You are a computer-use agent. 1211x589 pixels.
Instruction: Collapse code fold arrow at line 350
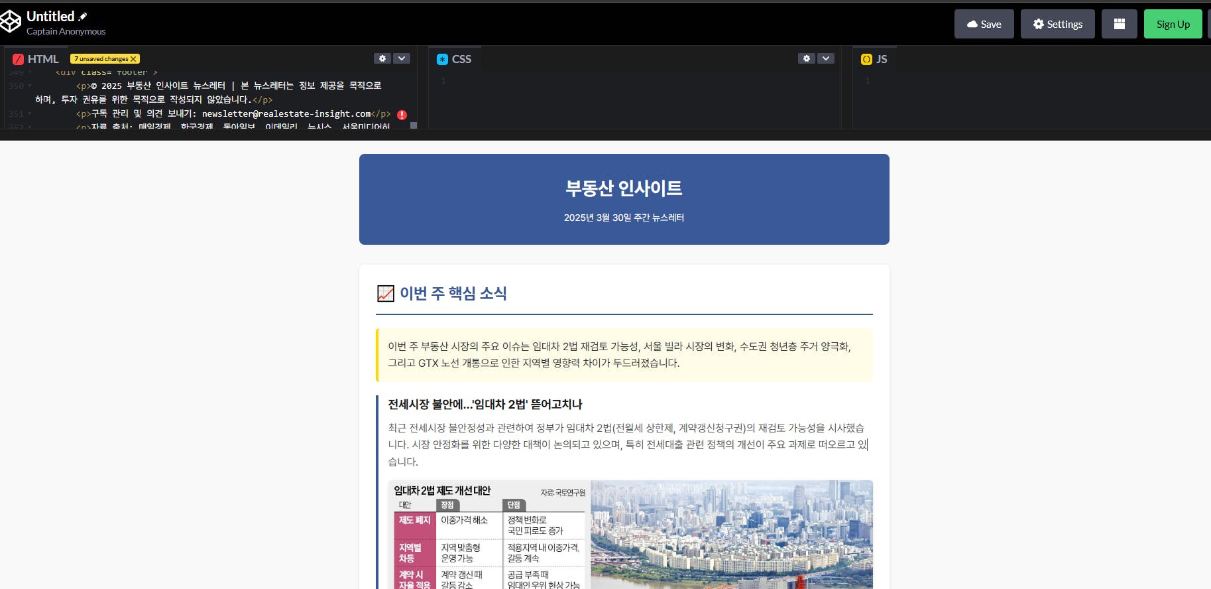pos(30,86)
